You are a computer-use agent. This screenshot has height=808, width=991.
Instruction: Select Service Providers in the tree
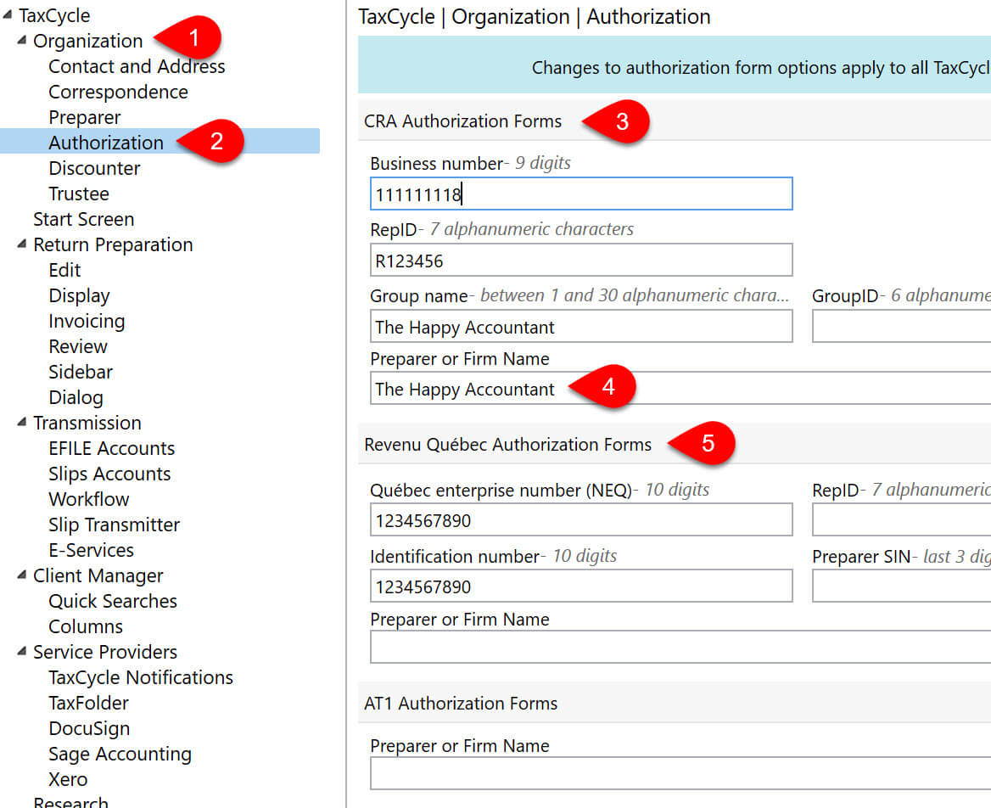pos(105,652)
